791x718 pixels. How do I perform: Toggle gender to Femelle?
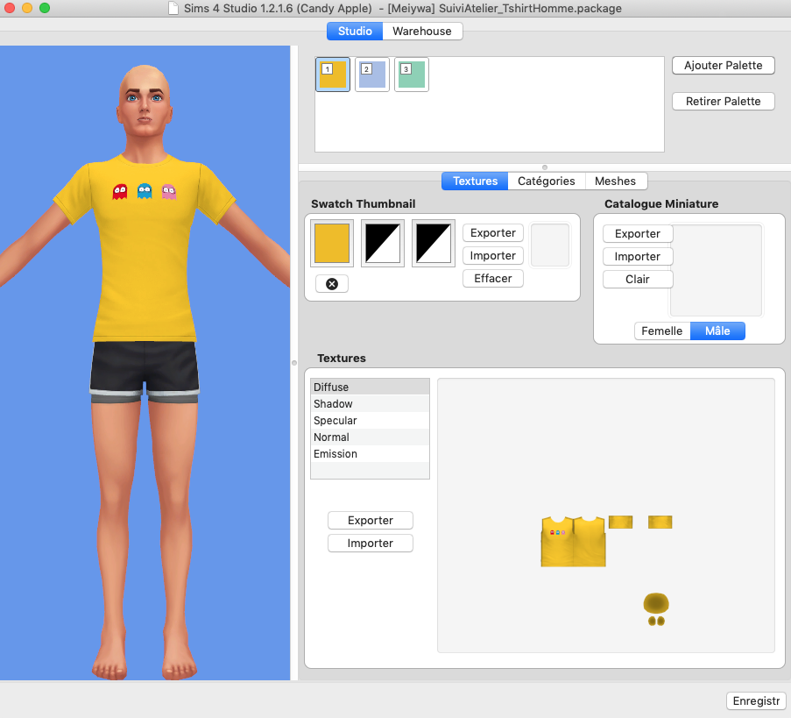click(662, 331)
